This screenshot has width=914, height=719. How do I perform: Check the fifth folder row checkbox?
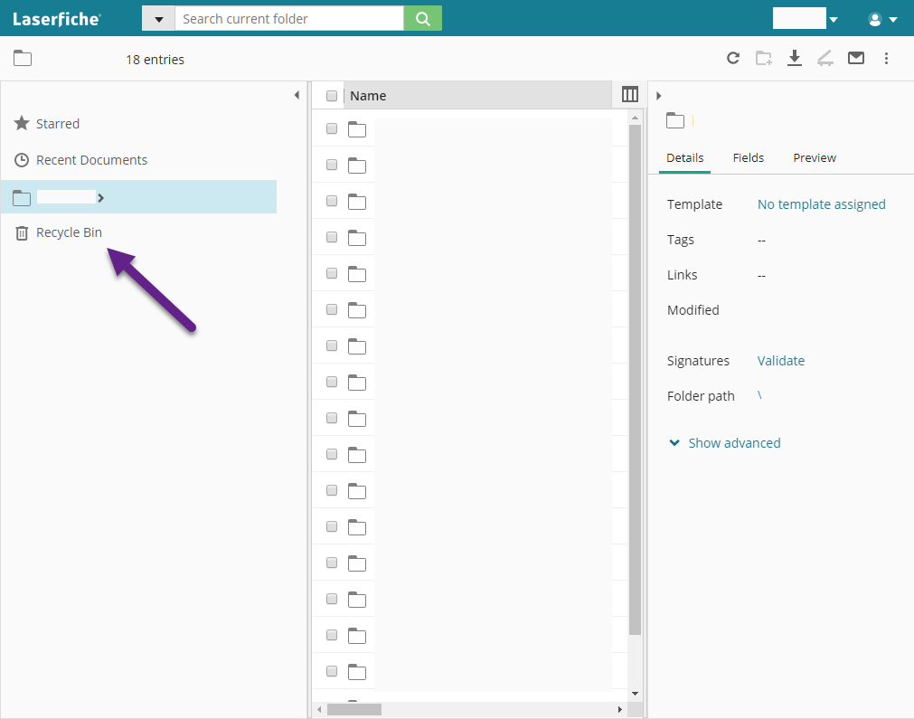tap(332, 273)
